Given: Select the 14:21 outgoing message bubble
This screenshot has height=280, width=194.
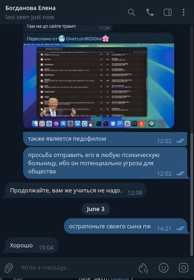Looking at the screenshot, I should 126,226.
